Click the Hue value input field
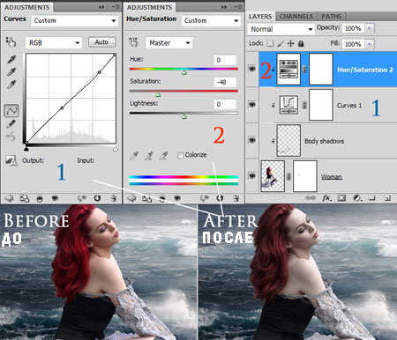The image size is (397, 340). pos(225,60)
